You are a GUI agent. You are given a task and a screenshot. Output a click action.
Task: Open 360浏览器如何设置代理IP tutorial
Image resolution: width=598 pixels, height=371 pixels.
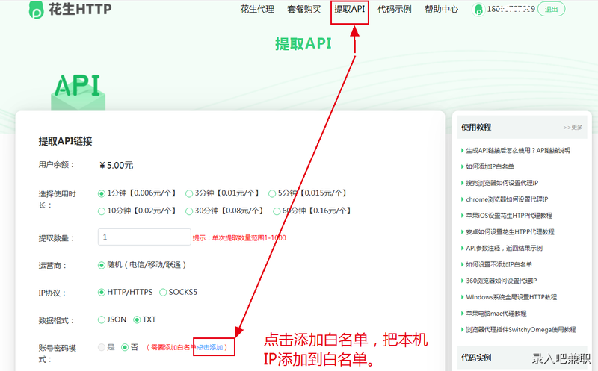click(x=501, y=281)
